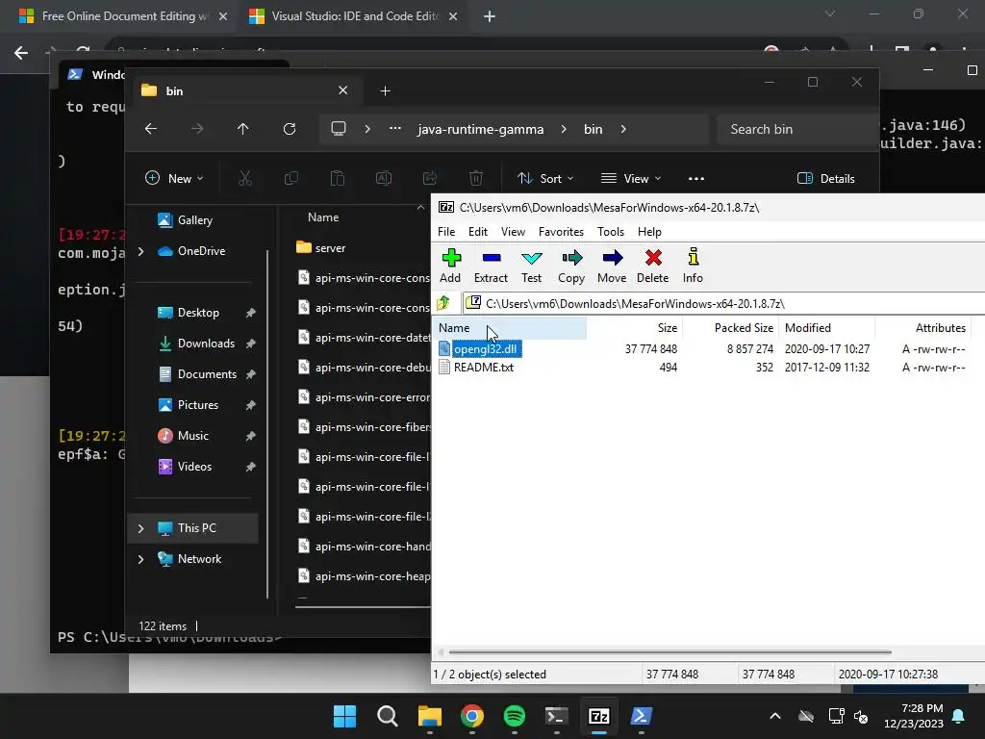Open the 7-Zip File menu
Viewport: 985px width, 739px height.
446,232
